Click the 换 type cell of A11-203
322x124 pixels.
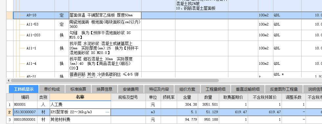point(62,35)
